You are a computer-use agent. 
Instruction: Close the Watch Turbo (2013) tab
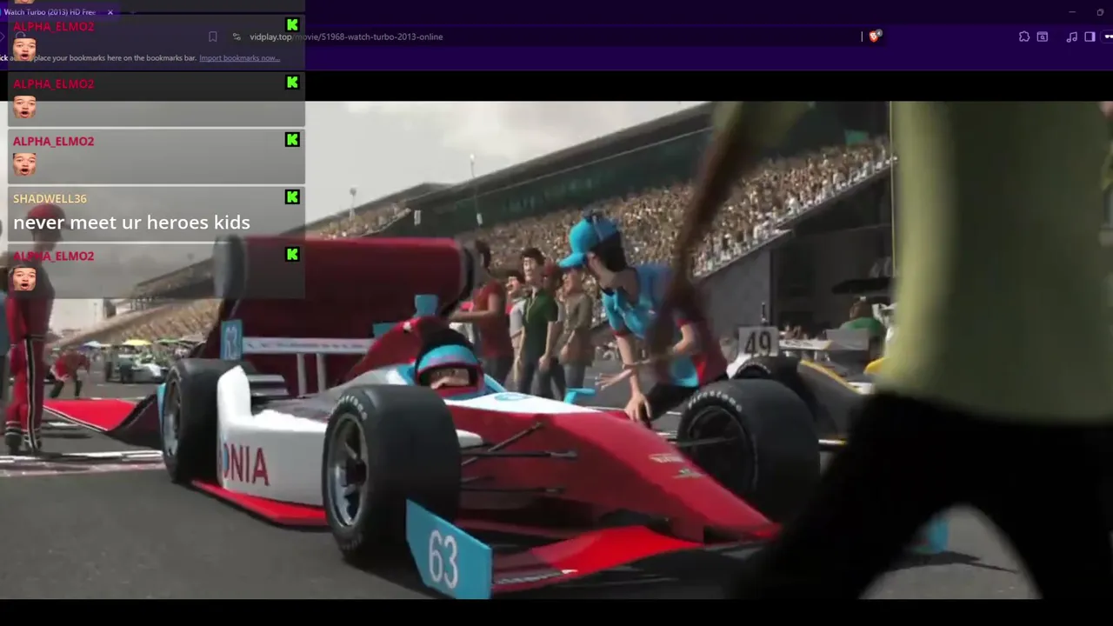pyautogui.click(x=110, y=12)
